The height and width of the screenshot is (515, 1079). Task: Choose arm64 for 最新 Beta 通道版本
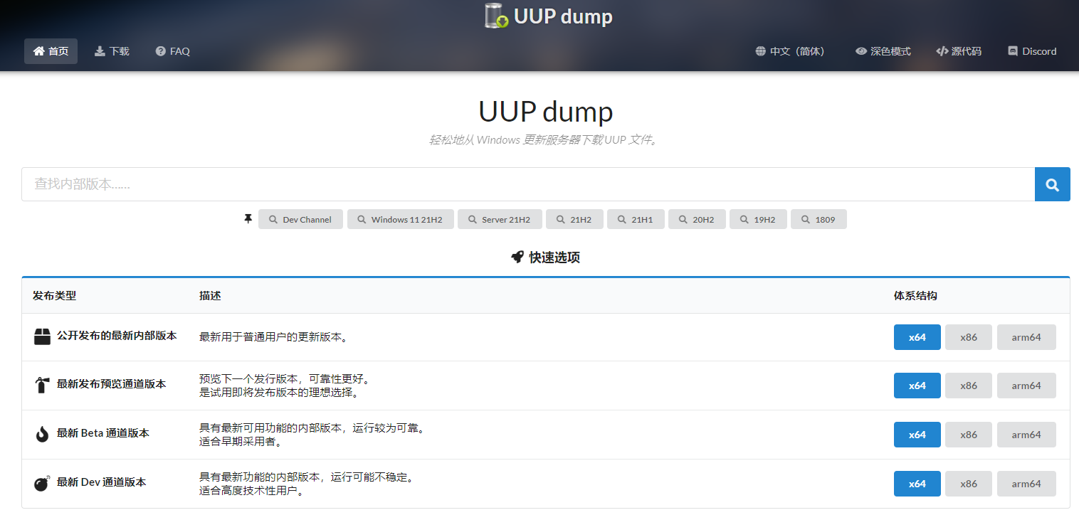pyautogui.click(x=1026, y=435)
